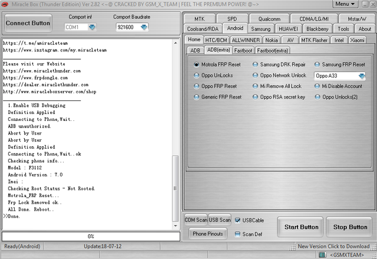Click the https://www.frpdongle.com log line
This screenshot has height=259, width=377.
[35, 78]
